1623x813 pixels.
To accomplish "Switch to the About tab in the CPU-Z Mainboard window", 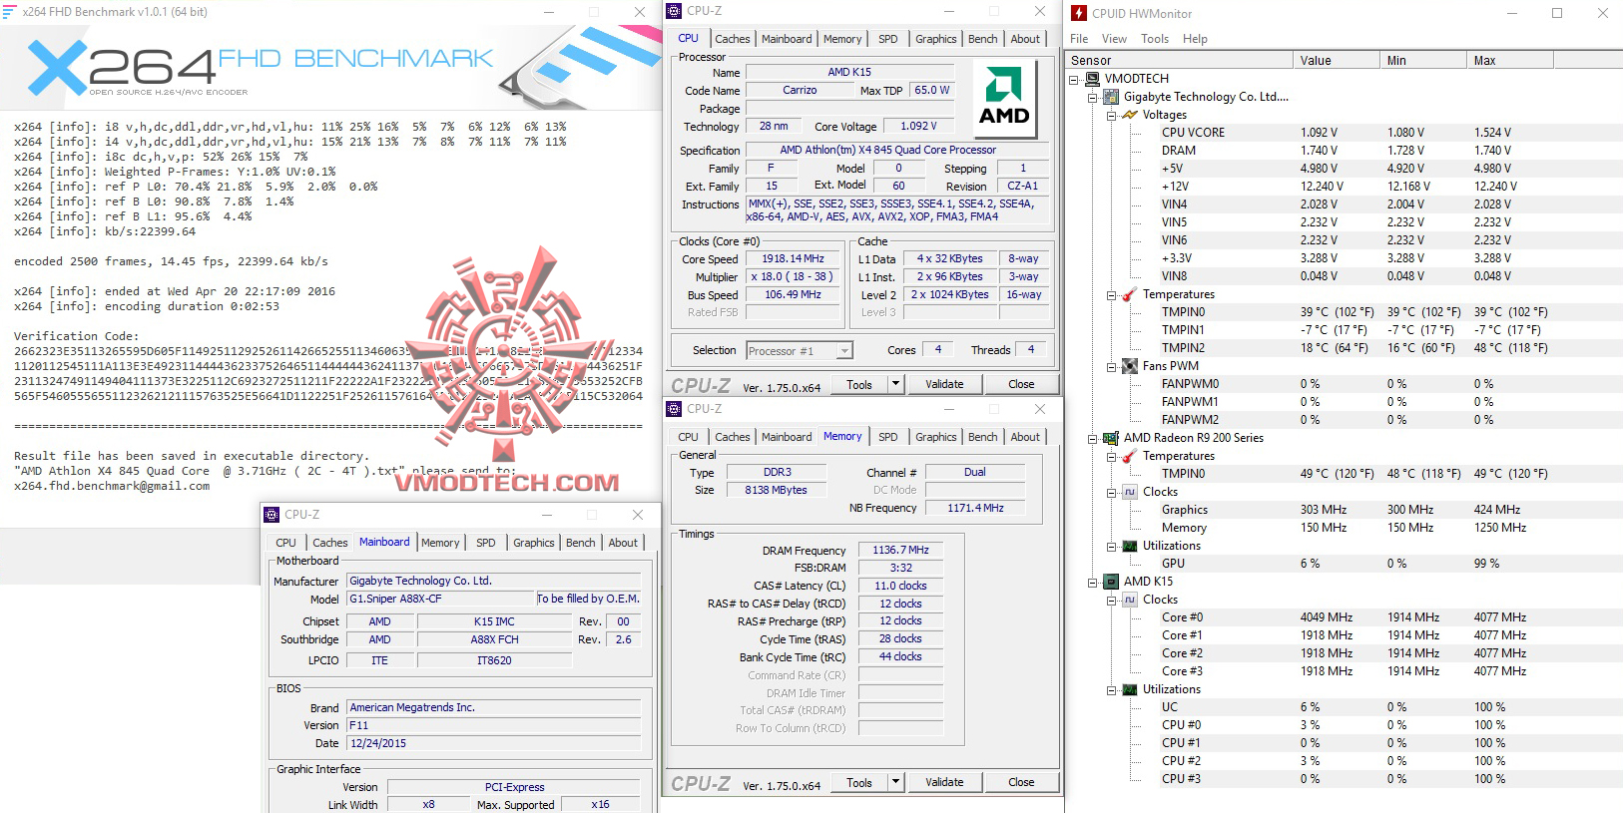I will [x=624, y=543].
